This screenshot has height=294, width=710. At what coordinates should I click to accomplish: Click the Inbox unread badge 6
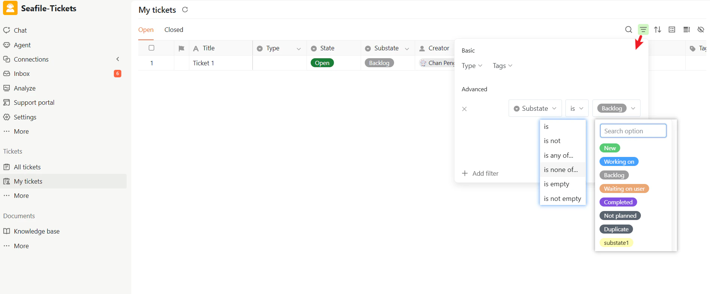[x=118, y=74]
